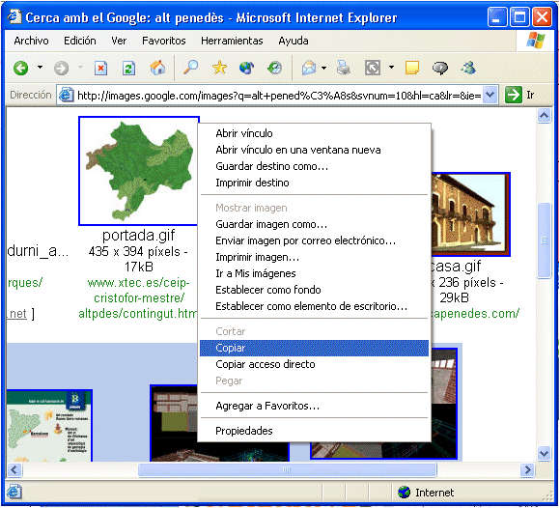Expand the dropdown next to the fullscreen icon

pyautogui.click(x=391, y=68)
